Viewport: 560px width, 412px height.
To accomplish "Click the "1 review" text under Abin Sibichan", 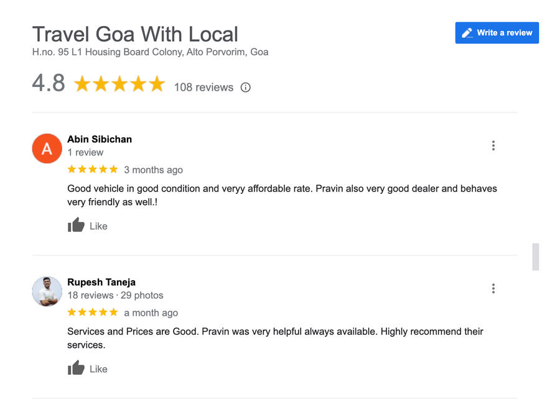I will coord(85,152).
